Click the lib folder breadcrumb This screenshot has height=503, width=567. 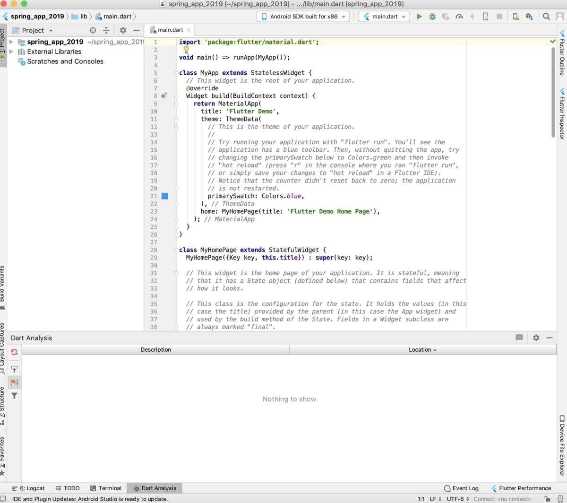79,16
